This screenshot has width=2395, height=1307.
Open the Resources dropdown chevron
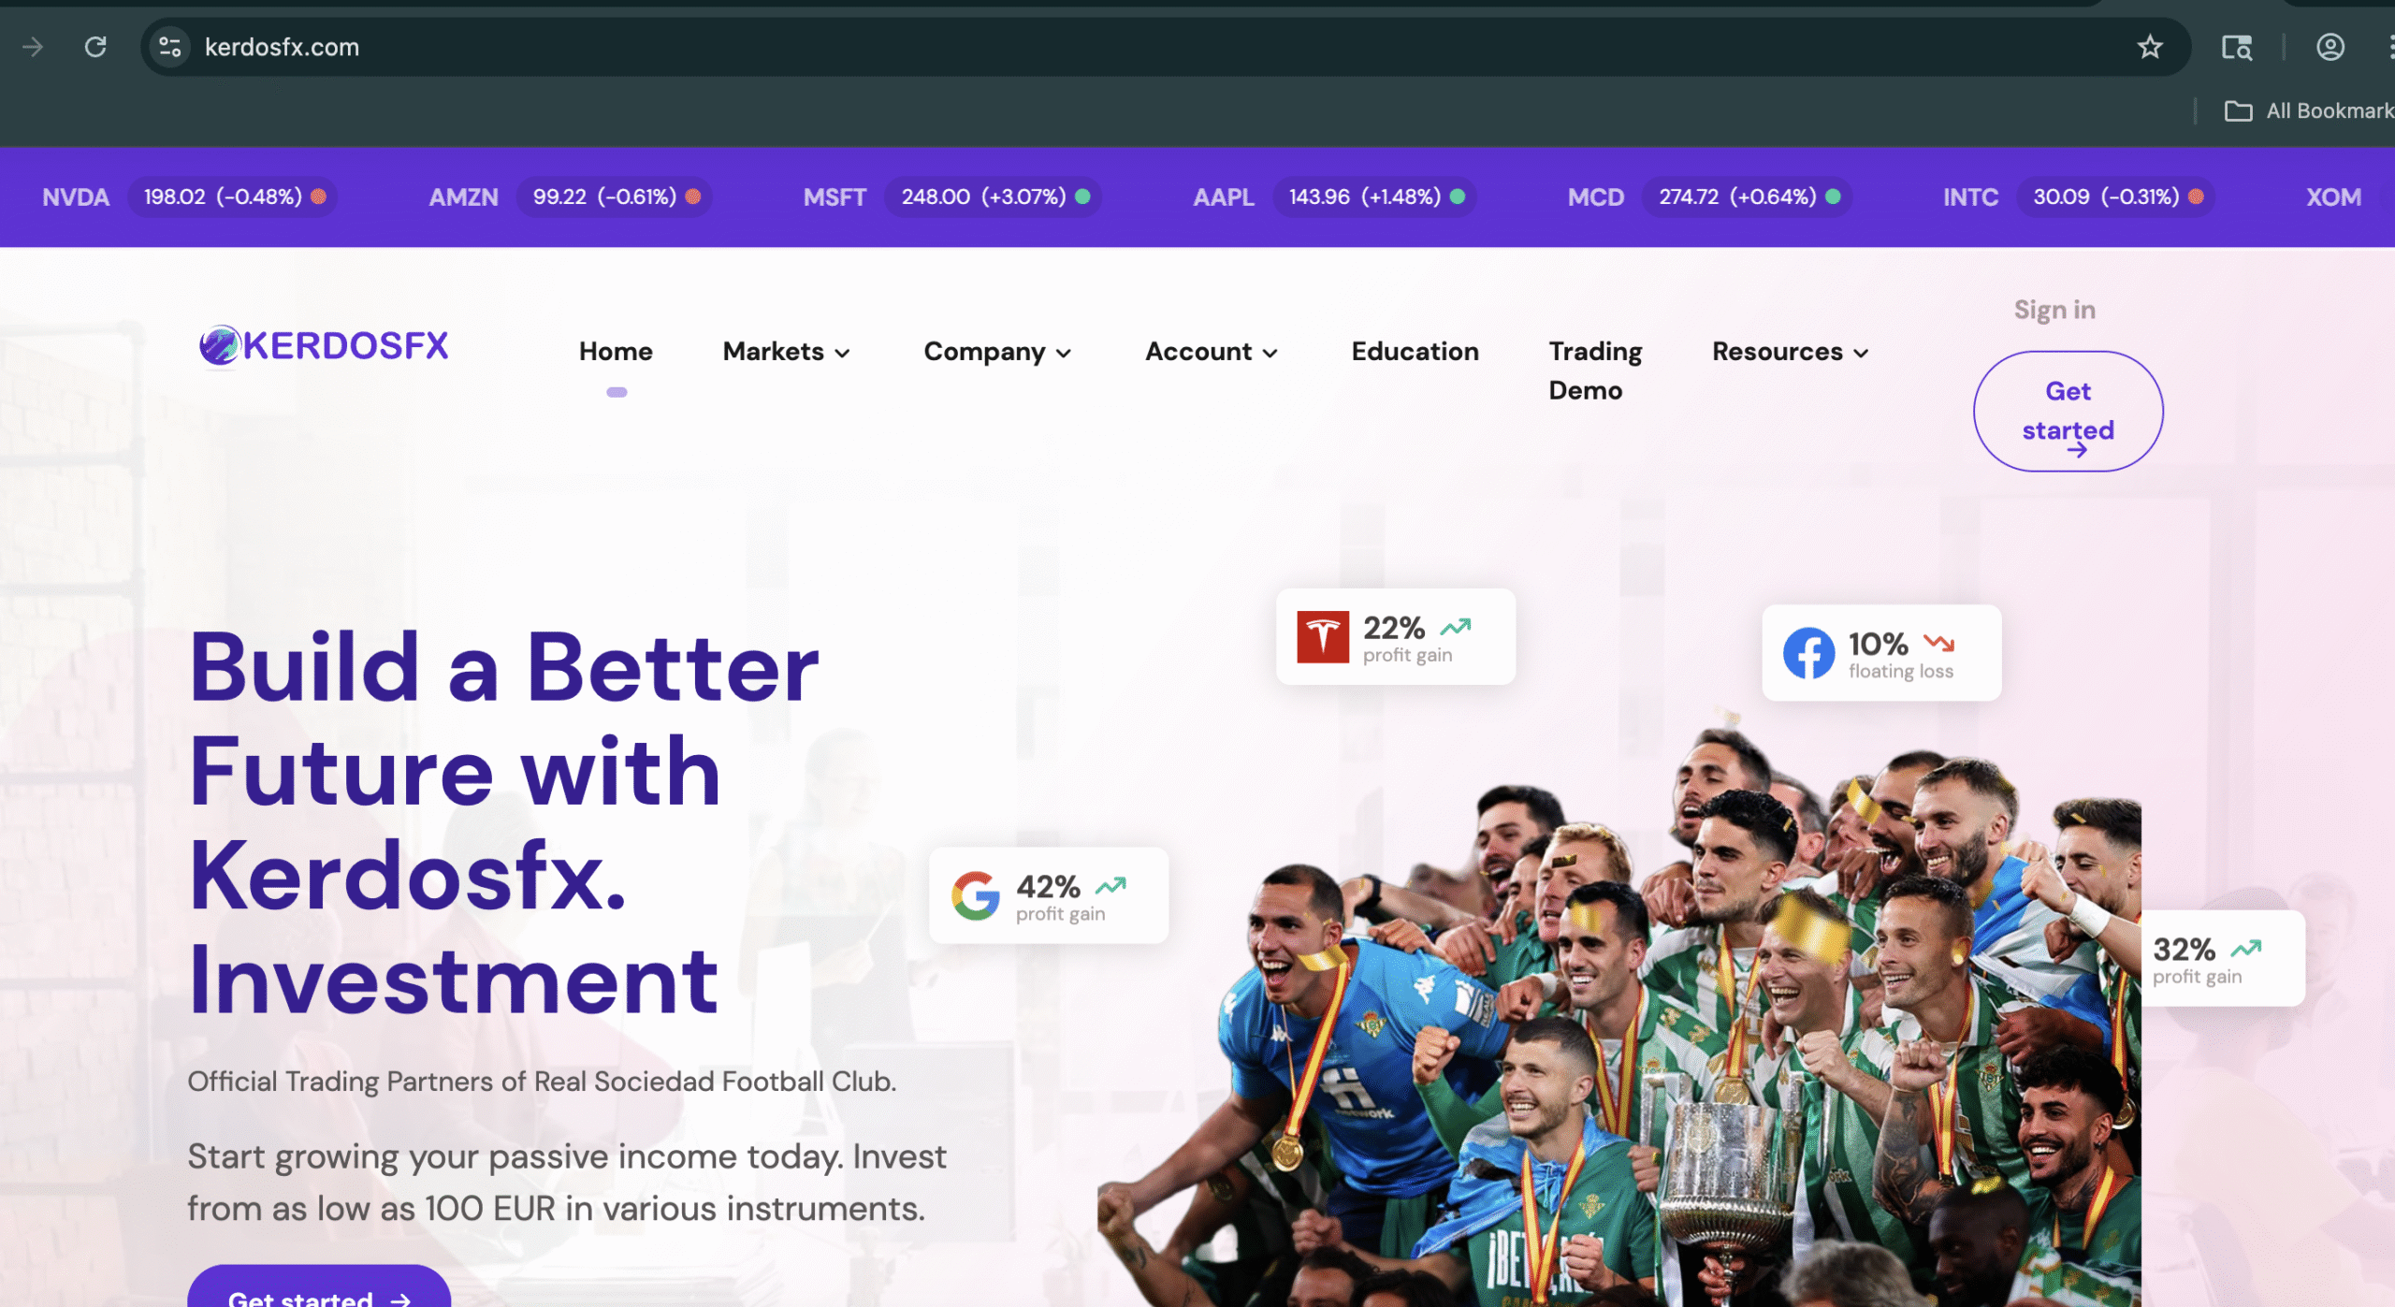(1861, 353)
